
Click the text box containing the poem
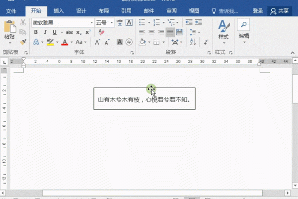pos(145,99)
